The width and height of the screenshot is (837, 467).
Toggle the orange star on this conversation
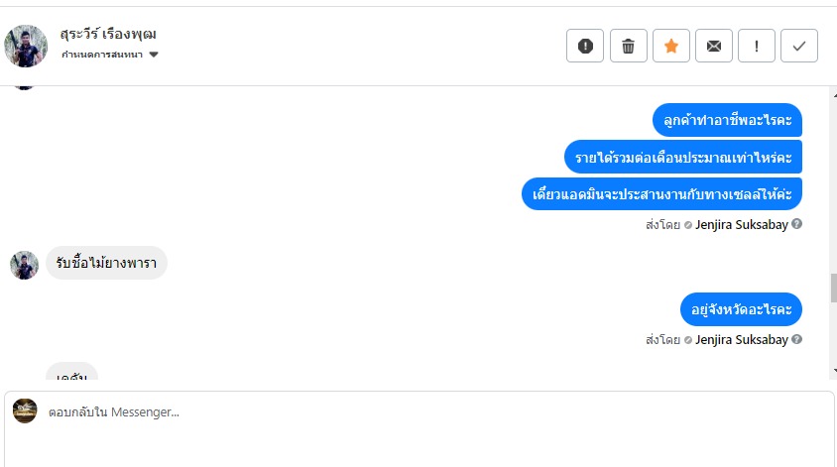tap(670, 46)
